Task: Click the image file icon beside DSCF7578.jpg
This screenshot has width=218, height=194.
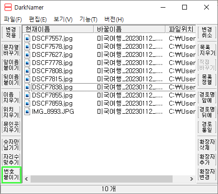Action: [x=27, y=46]
